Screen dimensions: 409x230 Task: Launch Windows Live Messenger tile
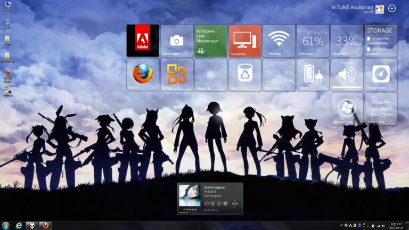(211, 40)
